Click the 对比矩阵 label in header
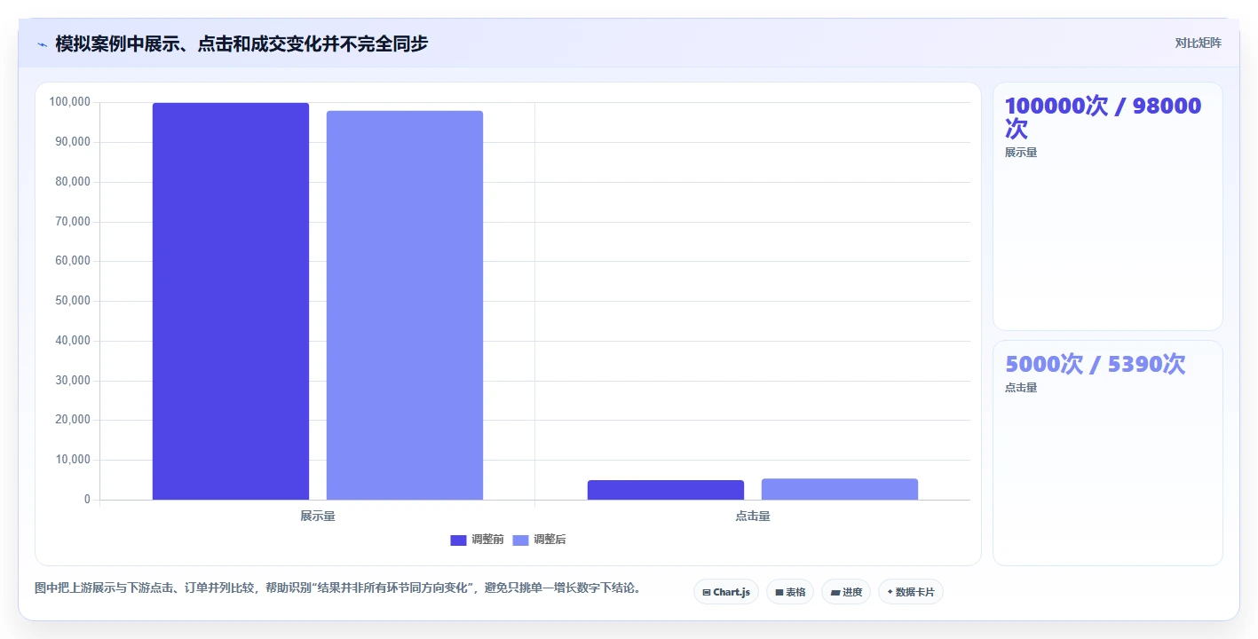The image size is (1258, 639). tap(1199, 43)
